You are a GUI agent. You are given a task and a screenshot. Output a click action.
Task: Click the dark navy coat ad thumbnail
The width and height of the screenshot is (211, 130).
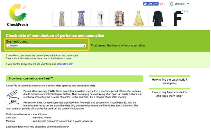pyautogui.click(x=158, y=18)
